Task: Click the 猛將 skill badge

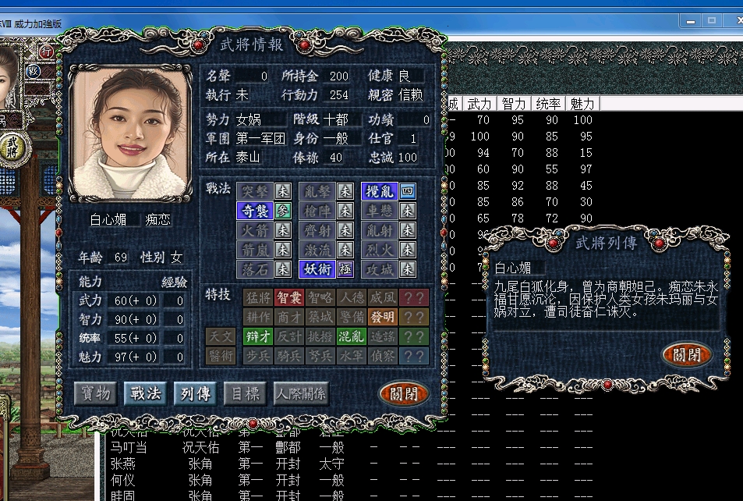Action: [x=258, y=297]
